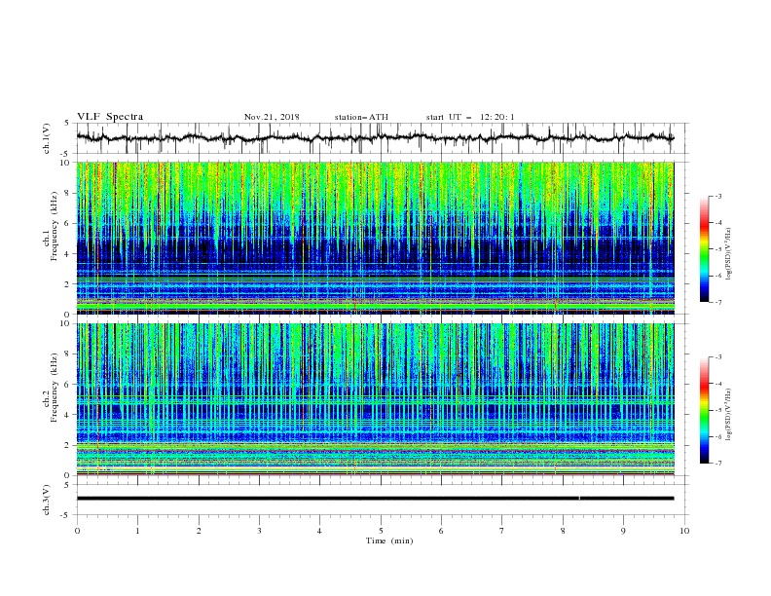The height and width of the screenshot is (596, 771).
Task: Click the 'VLF Spectra' title text
Action: coord(110,117)
